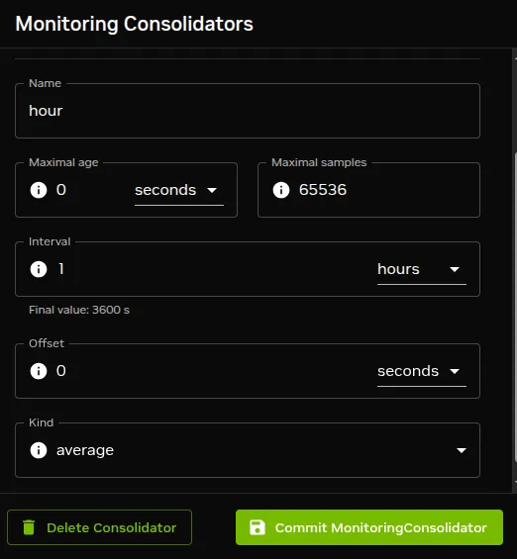517x559 pixels.
Task: Click the Final value: 3600 s text
Action: (79, 310)
